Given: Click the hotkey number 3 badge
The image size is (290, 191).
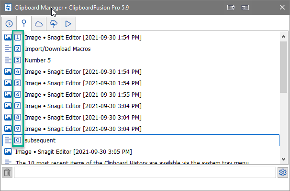Looking at the screenshot, I should point(18,60).
